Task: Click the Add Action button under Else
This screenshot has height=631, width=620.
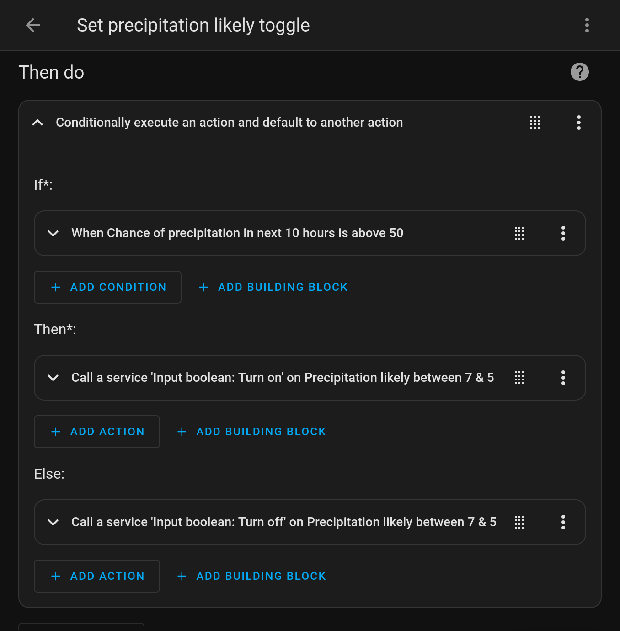Action: coord(97,576)
